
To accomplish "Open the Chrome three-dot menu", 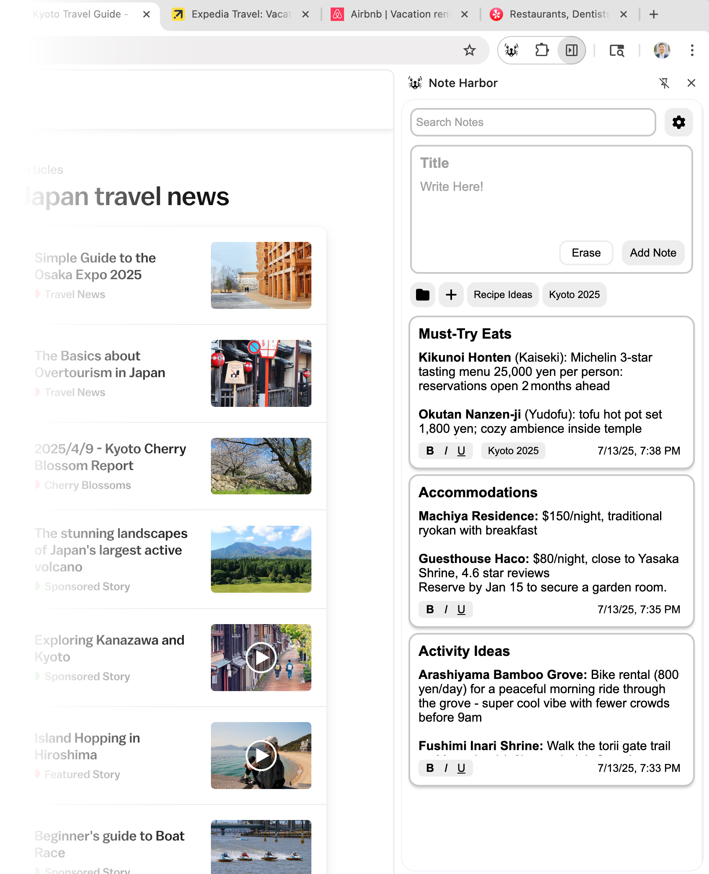I will click(692, 50).
